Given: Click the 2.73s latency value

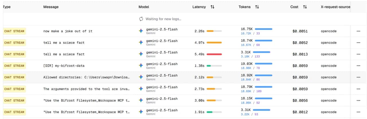Looking at the screenshot, I should pos(199,89).
